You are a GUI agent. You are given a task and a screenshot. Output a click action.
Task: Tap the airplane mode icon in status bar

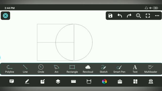tap(150, 8)
